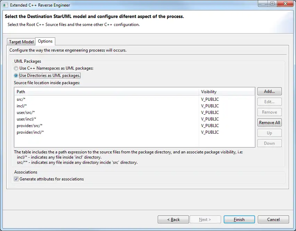The width and height of the screenshot is (296, 231).
Task: Select the provider/incl/* path row
Action: [x=134, y=132]
